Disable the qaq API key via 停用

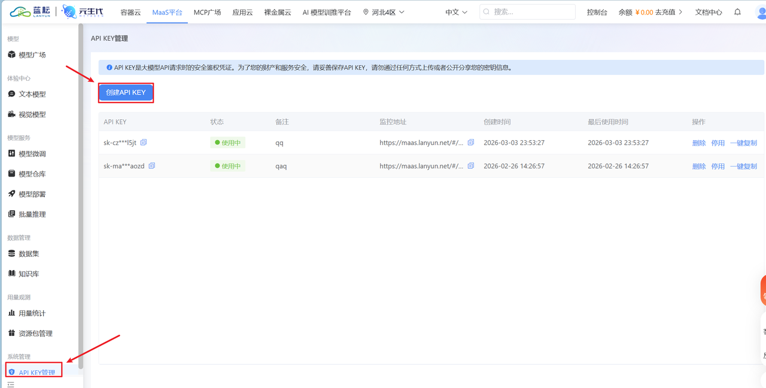(x=718, y=166)
